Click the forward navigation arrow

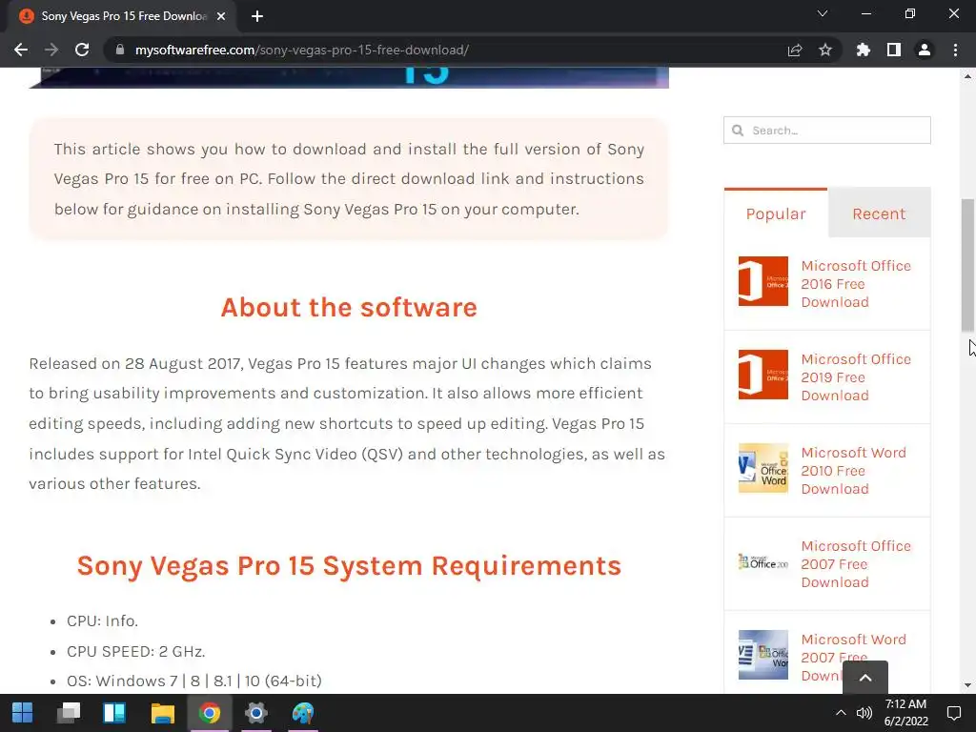(51, 50)
